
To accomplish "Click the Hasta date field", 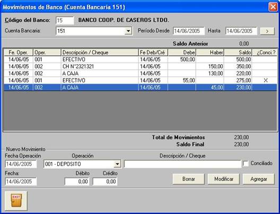I will tap(241, 31).
